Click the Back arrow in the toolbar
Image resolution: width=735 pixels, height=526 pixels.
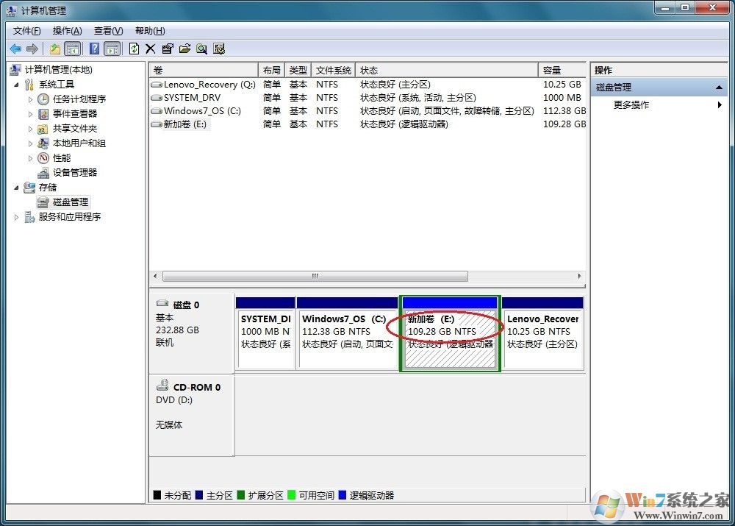pos(15,49)
